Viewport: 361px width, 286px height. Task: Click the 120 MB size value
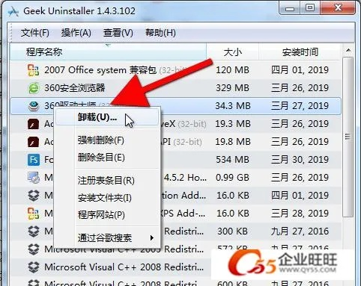click(x=232, y=70)
